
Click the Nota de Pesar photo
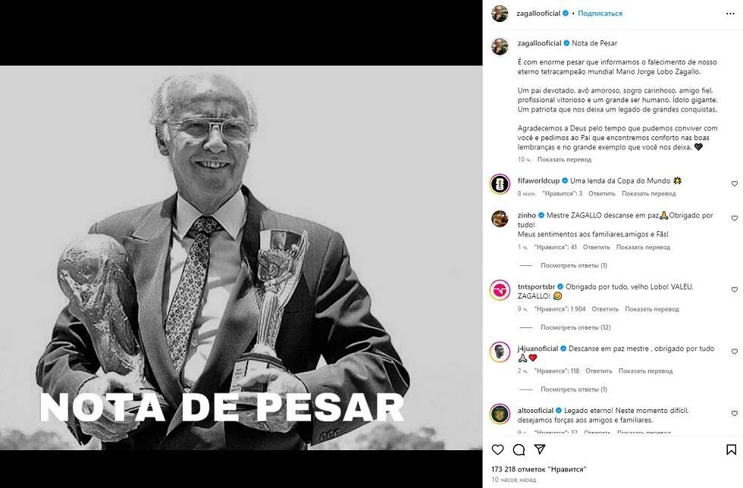(241, 258)
